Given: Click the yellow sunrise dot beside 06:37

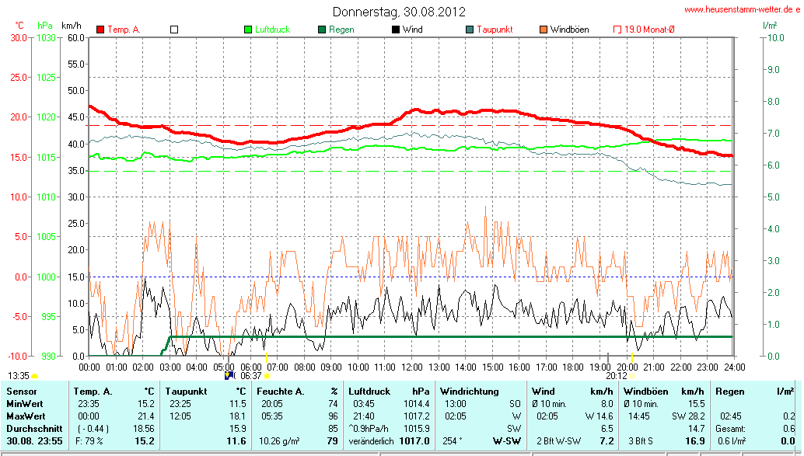Looking at the screenshot, I should (267, 376).
